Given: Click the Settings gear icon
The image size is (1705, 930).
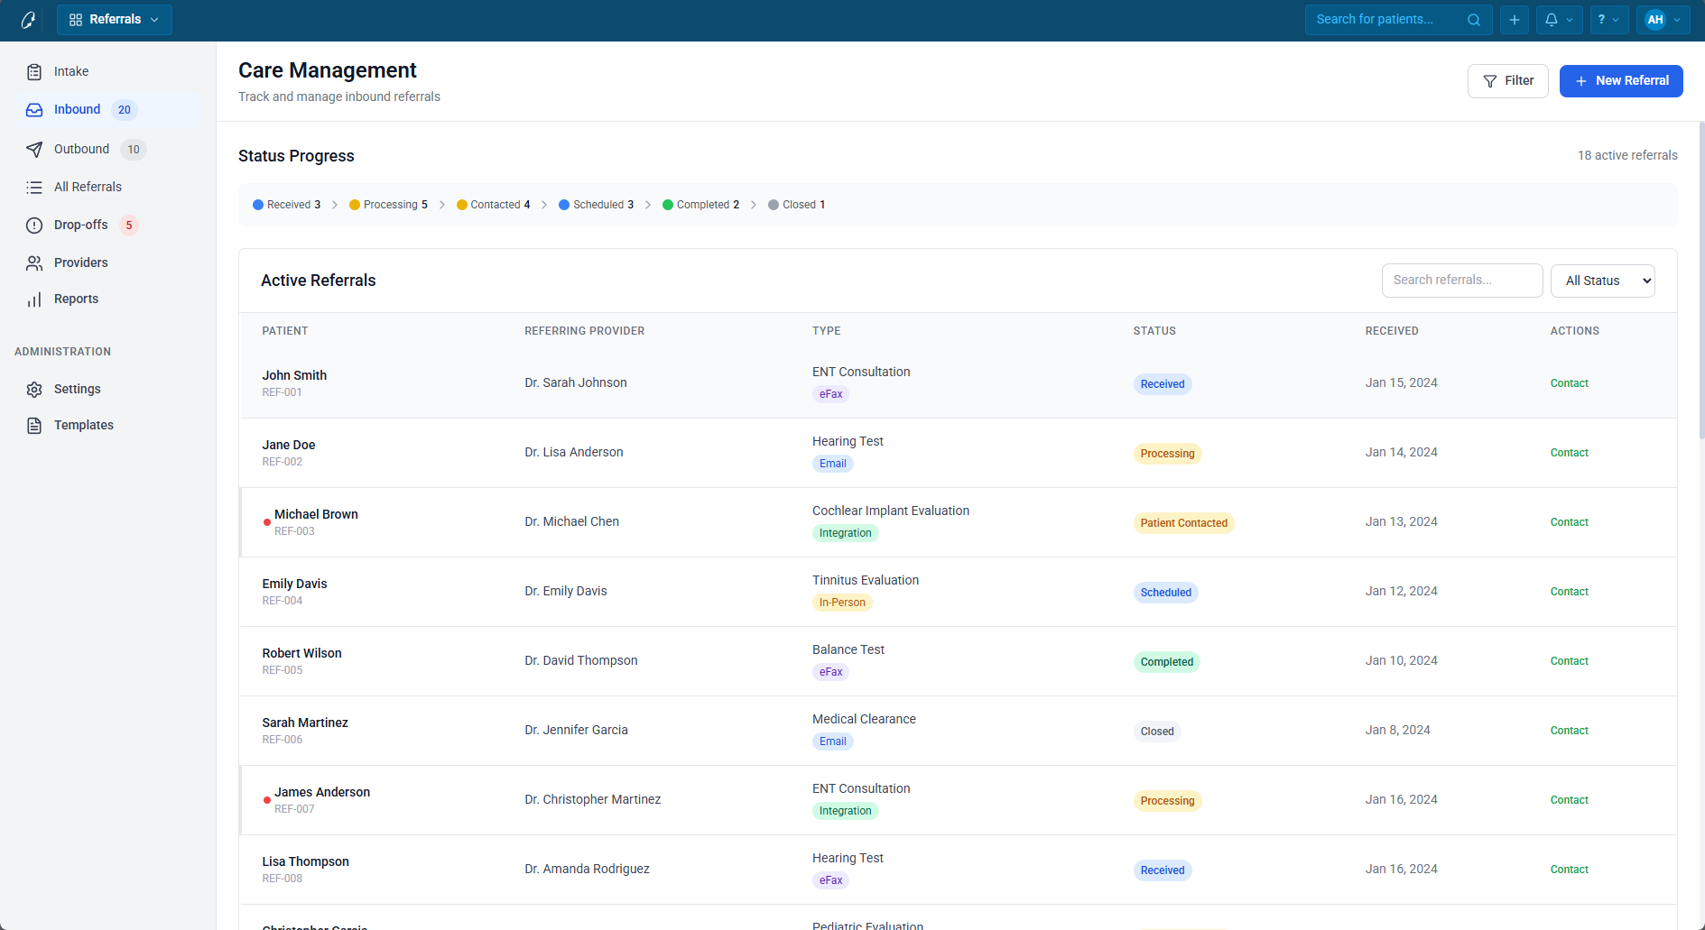Looking at the screenshot, I should coord(34,390).
